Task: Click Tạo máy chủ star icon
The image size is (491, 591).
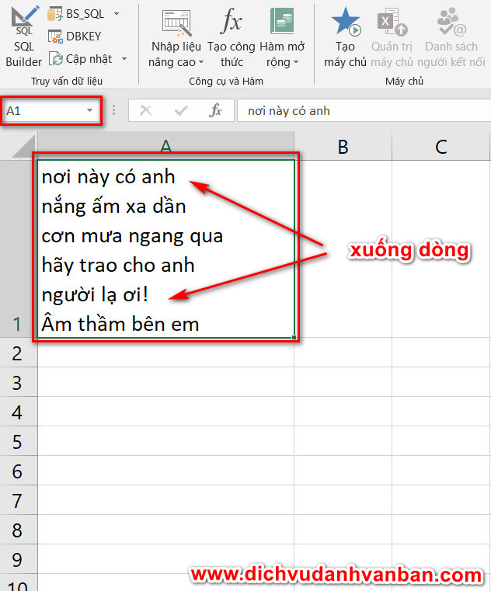Action: pos(346,22)
